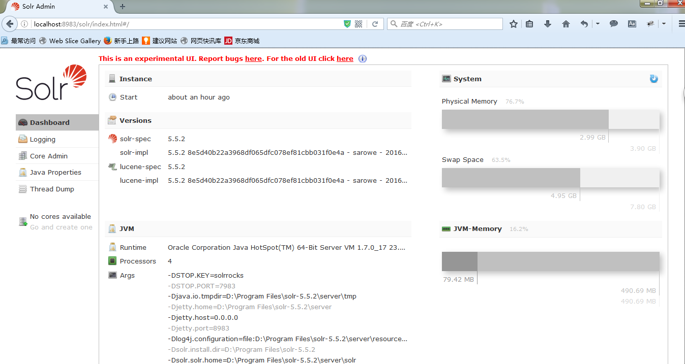Screen dimensions: 685x364
Task: Click the Processors chip icon
Action: pos(112,261)
